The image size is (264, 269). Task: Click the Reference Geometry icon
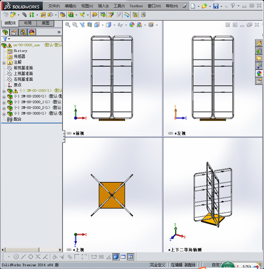point(82,15)
